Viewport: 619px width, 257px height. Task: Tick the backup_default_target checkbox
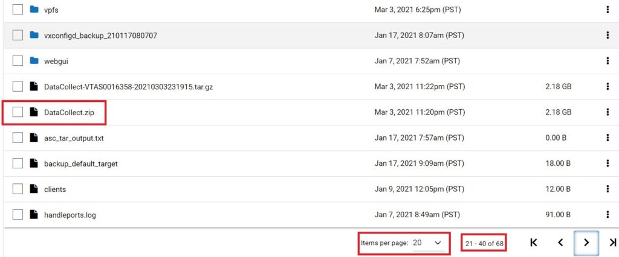coord(18,163)
